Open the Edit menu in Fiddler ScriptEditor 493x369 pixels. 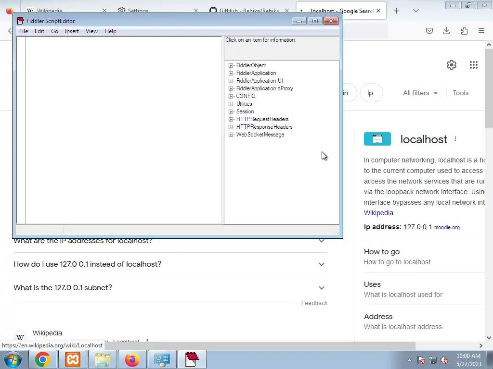coord(39,31)
